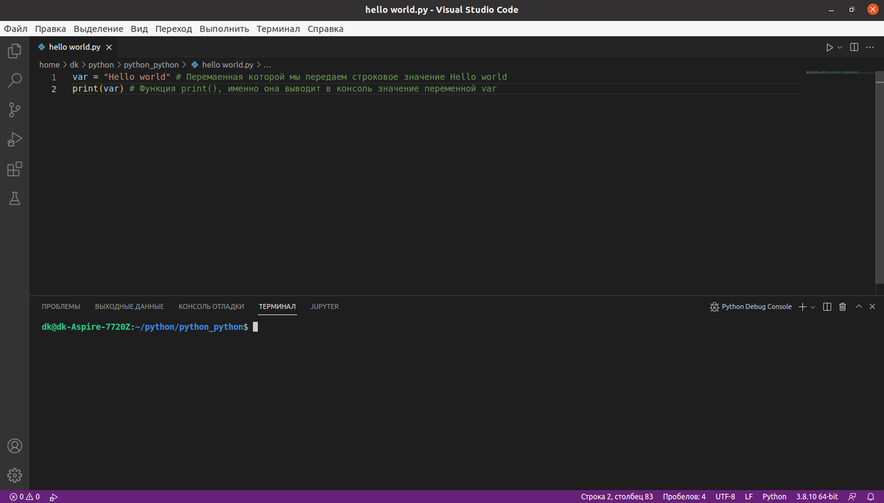The height and width of the screenshot is (503, 884).
Task: Open the Search view in activity bar
Action: point(14,80)
